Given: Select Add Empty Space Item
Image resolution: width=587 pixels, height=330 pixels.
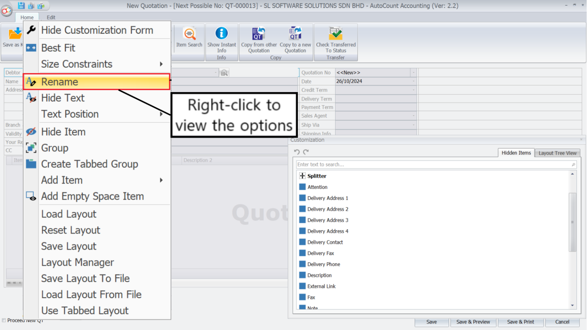Looking at the screenshot, I should click(97, 196).
